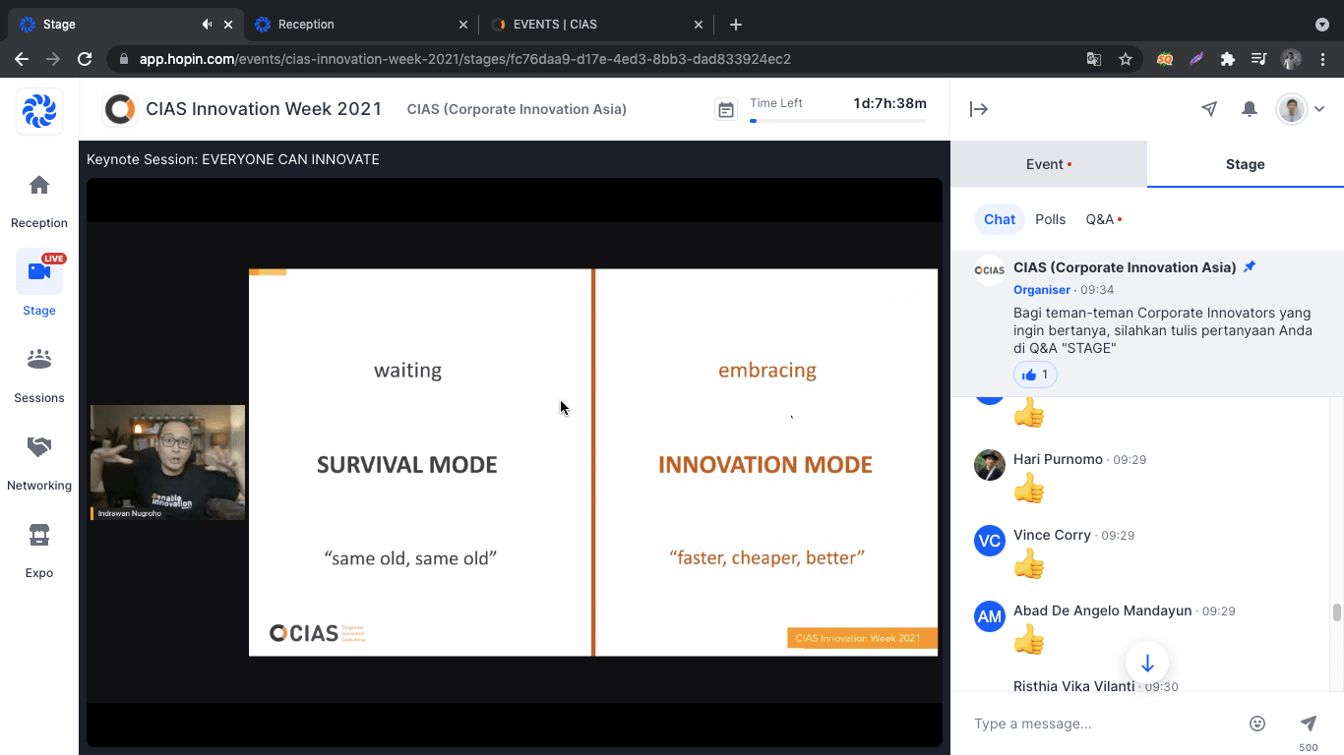1344x755 pixels.
Task: Switch to the Reception browser tab
Action: coord(362,25)
